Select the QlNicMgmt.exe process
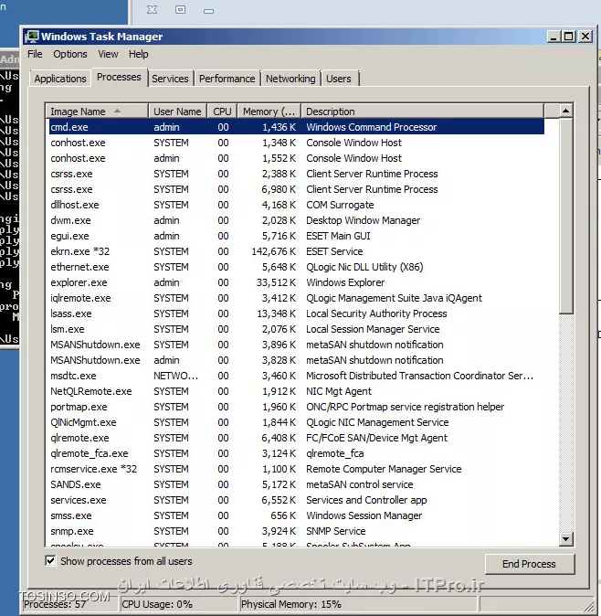 (x=297, y=422)
